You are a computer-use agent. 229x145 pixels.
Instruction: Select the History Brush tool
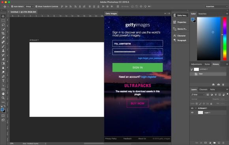pyautogui.click(x=3, y=55)
